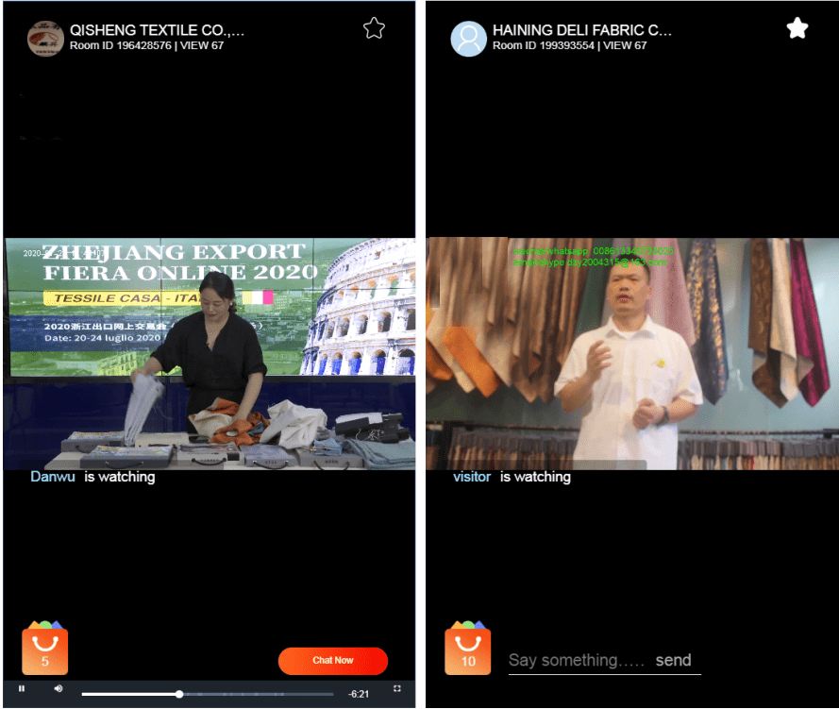839x709 pixels.
Task: Click the visitor viewer name
Action: click(471, 477)
